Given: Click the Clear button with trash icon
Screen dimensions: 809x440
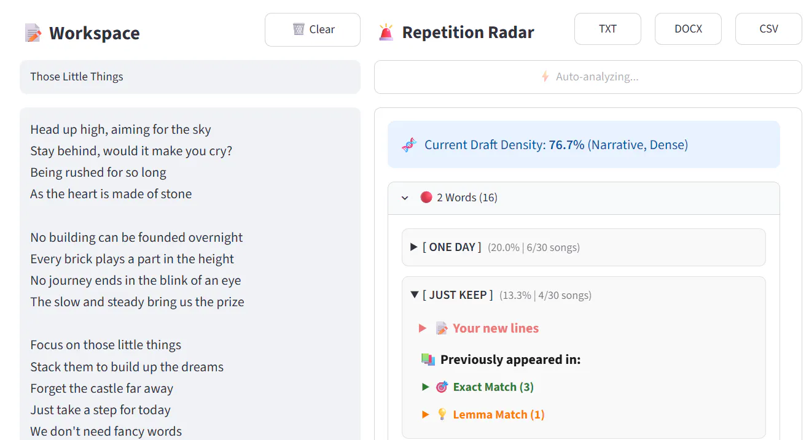Looking at the screenshot, I should pyautogui.click(x=313, y=29).
